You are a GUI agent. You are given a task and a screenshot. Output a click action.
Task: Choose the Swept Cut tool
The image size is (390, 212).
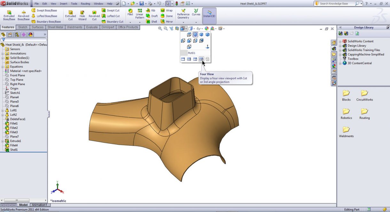(x=111, y=11)
